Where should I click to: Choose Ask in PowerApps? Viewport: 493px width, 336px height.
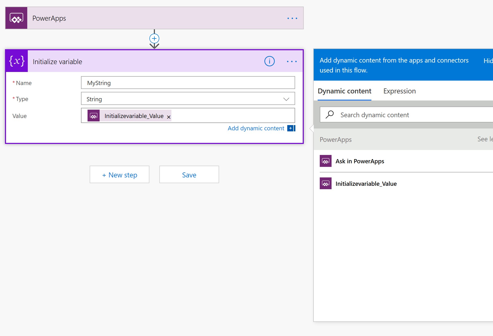click(406, 161)
